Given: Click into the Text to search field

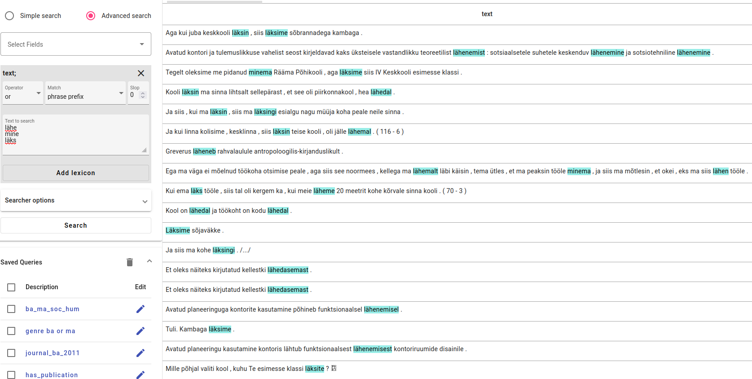Looking at the screenshot, I should click(x=76, y=137).
